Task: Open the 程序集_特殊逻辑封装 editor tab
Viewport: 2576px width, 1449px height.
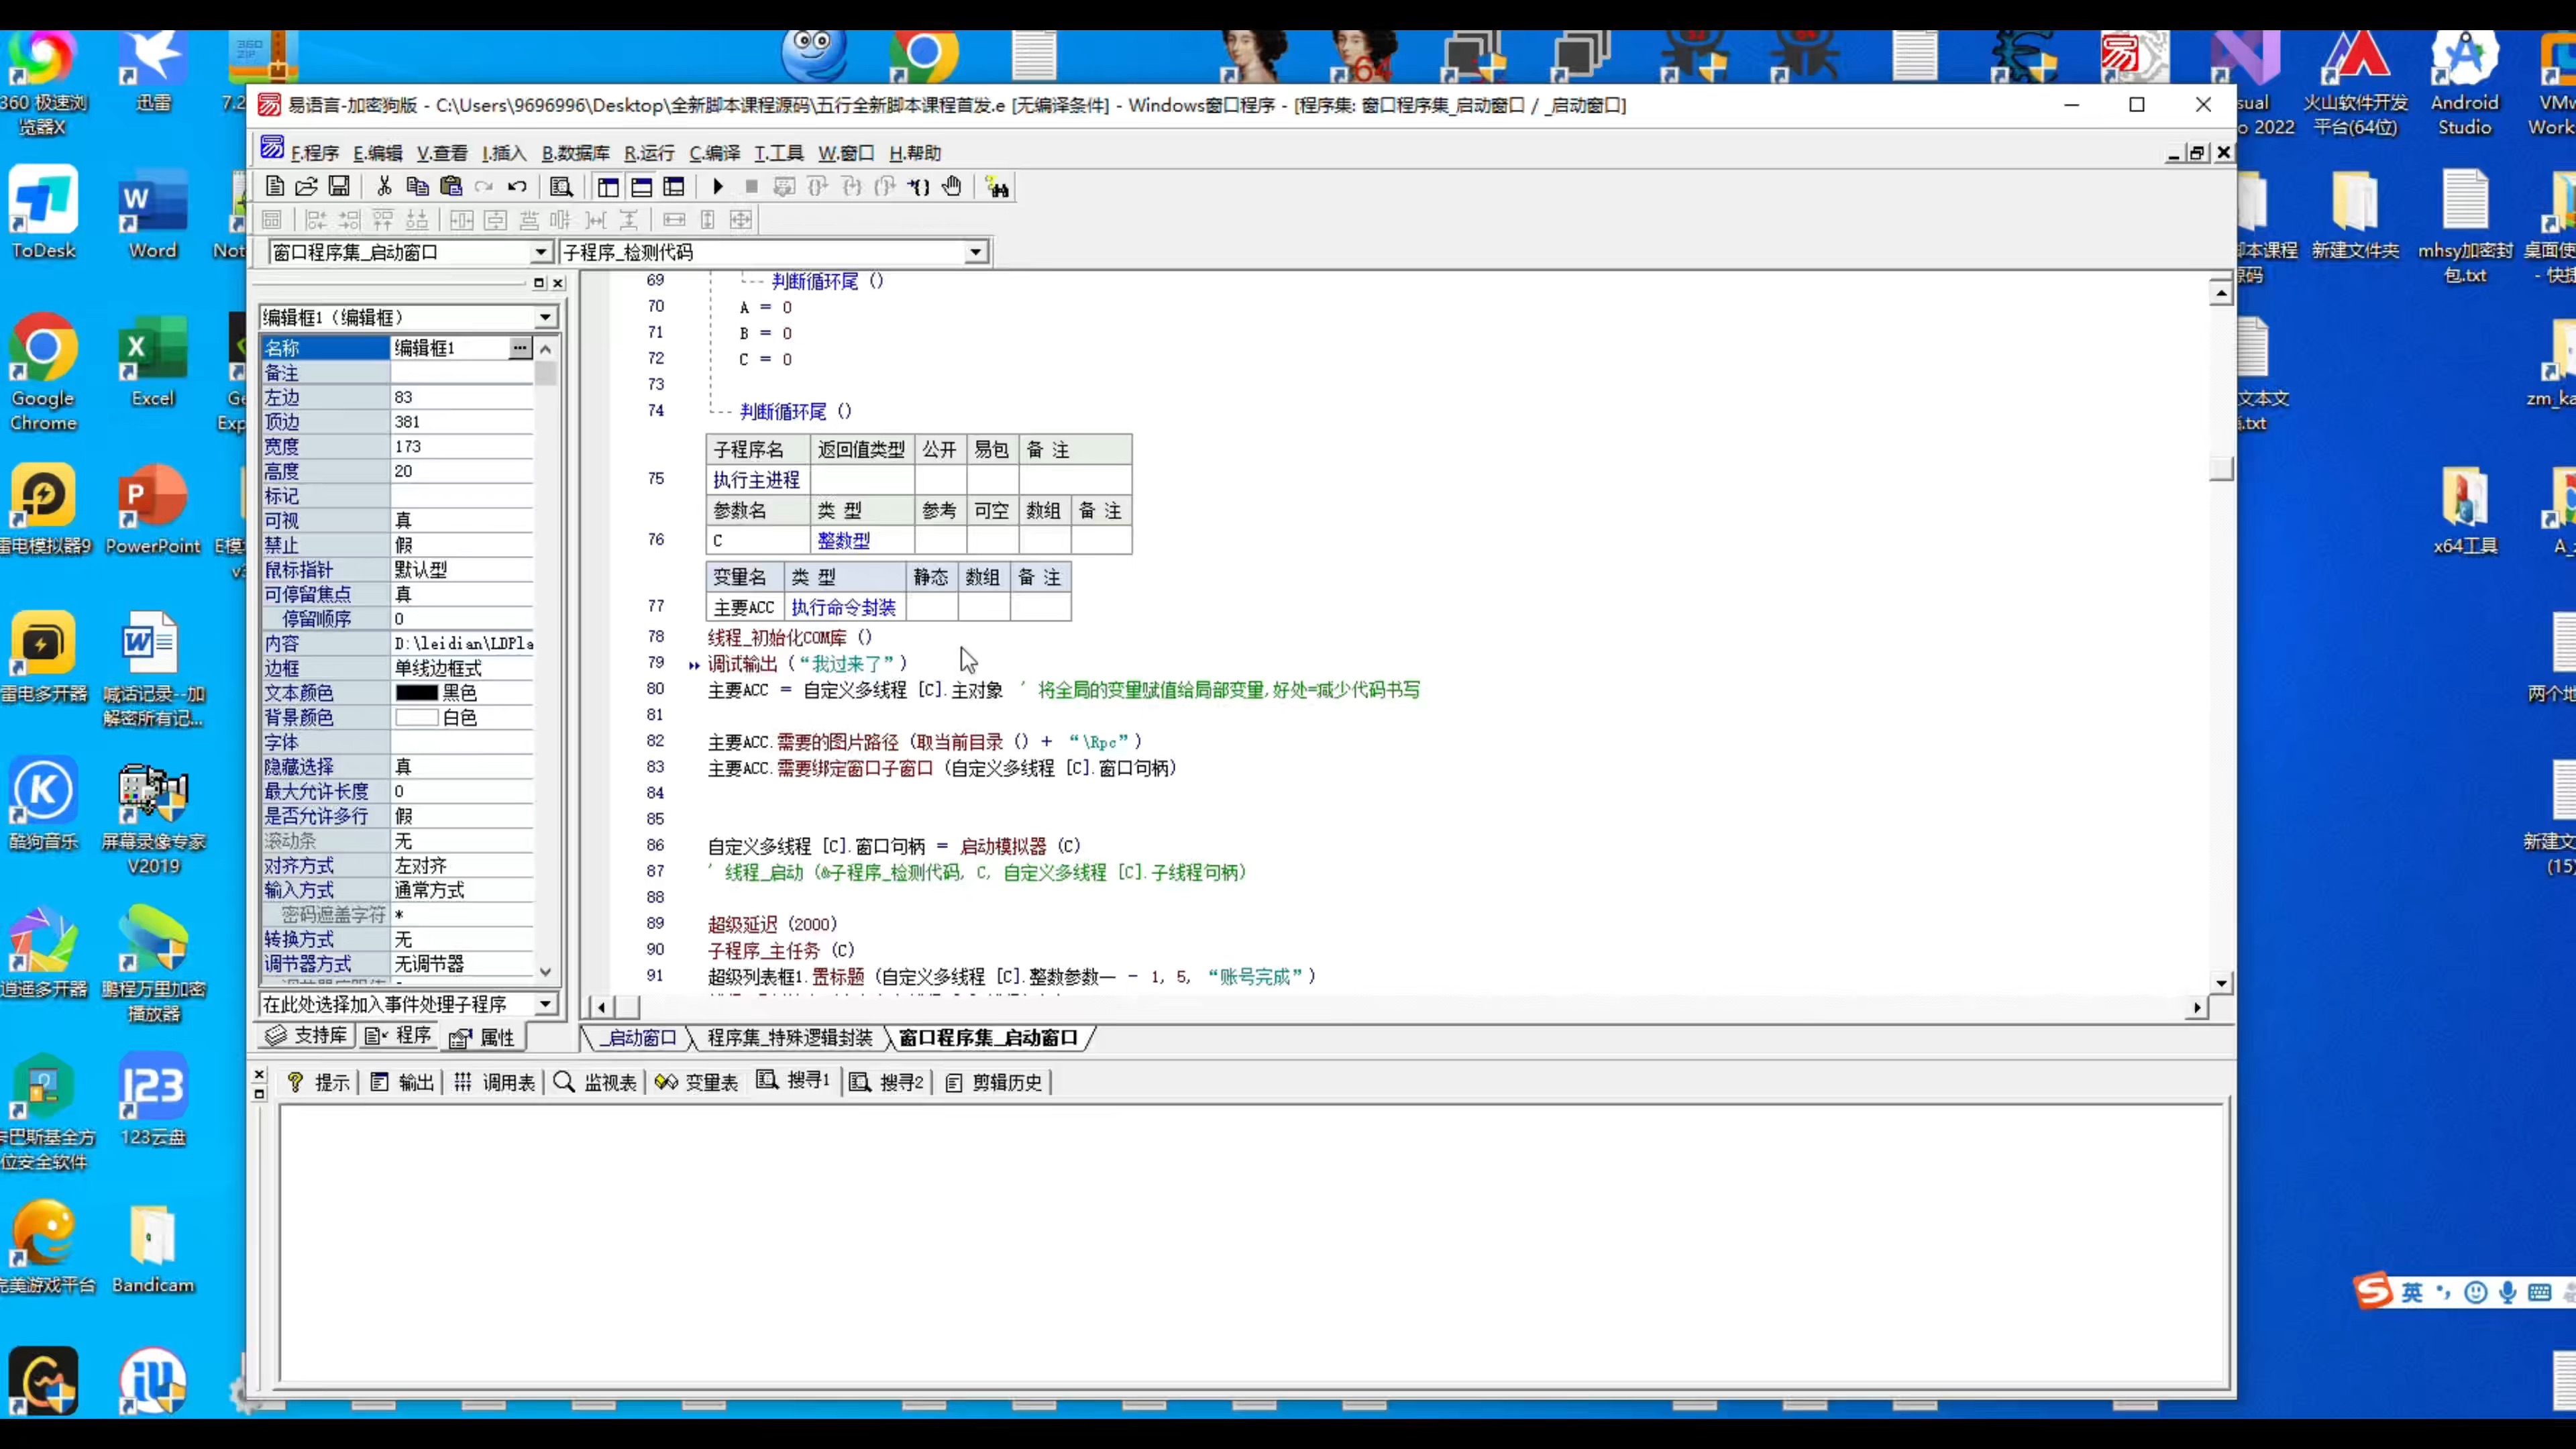Action: 790,1037
